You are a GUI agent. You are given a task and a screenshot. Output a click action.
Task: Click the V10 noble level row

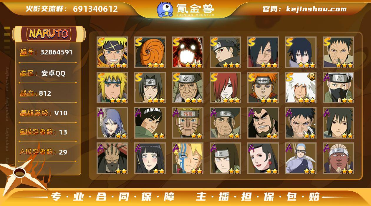(x=48, y=113)
